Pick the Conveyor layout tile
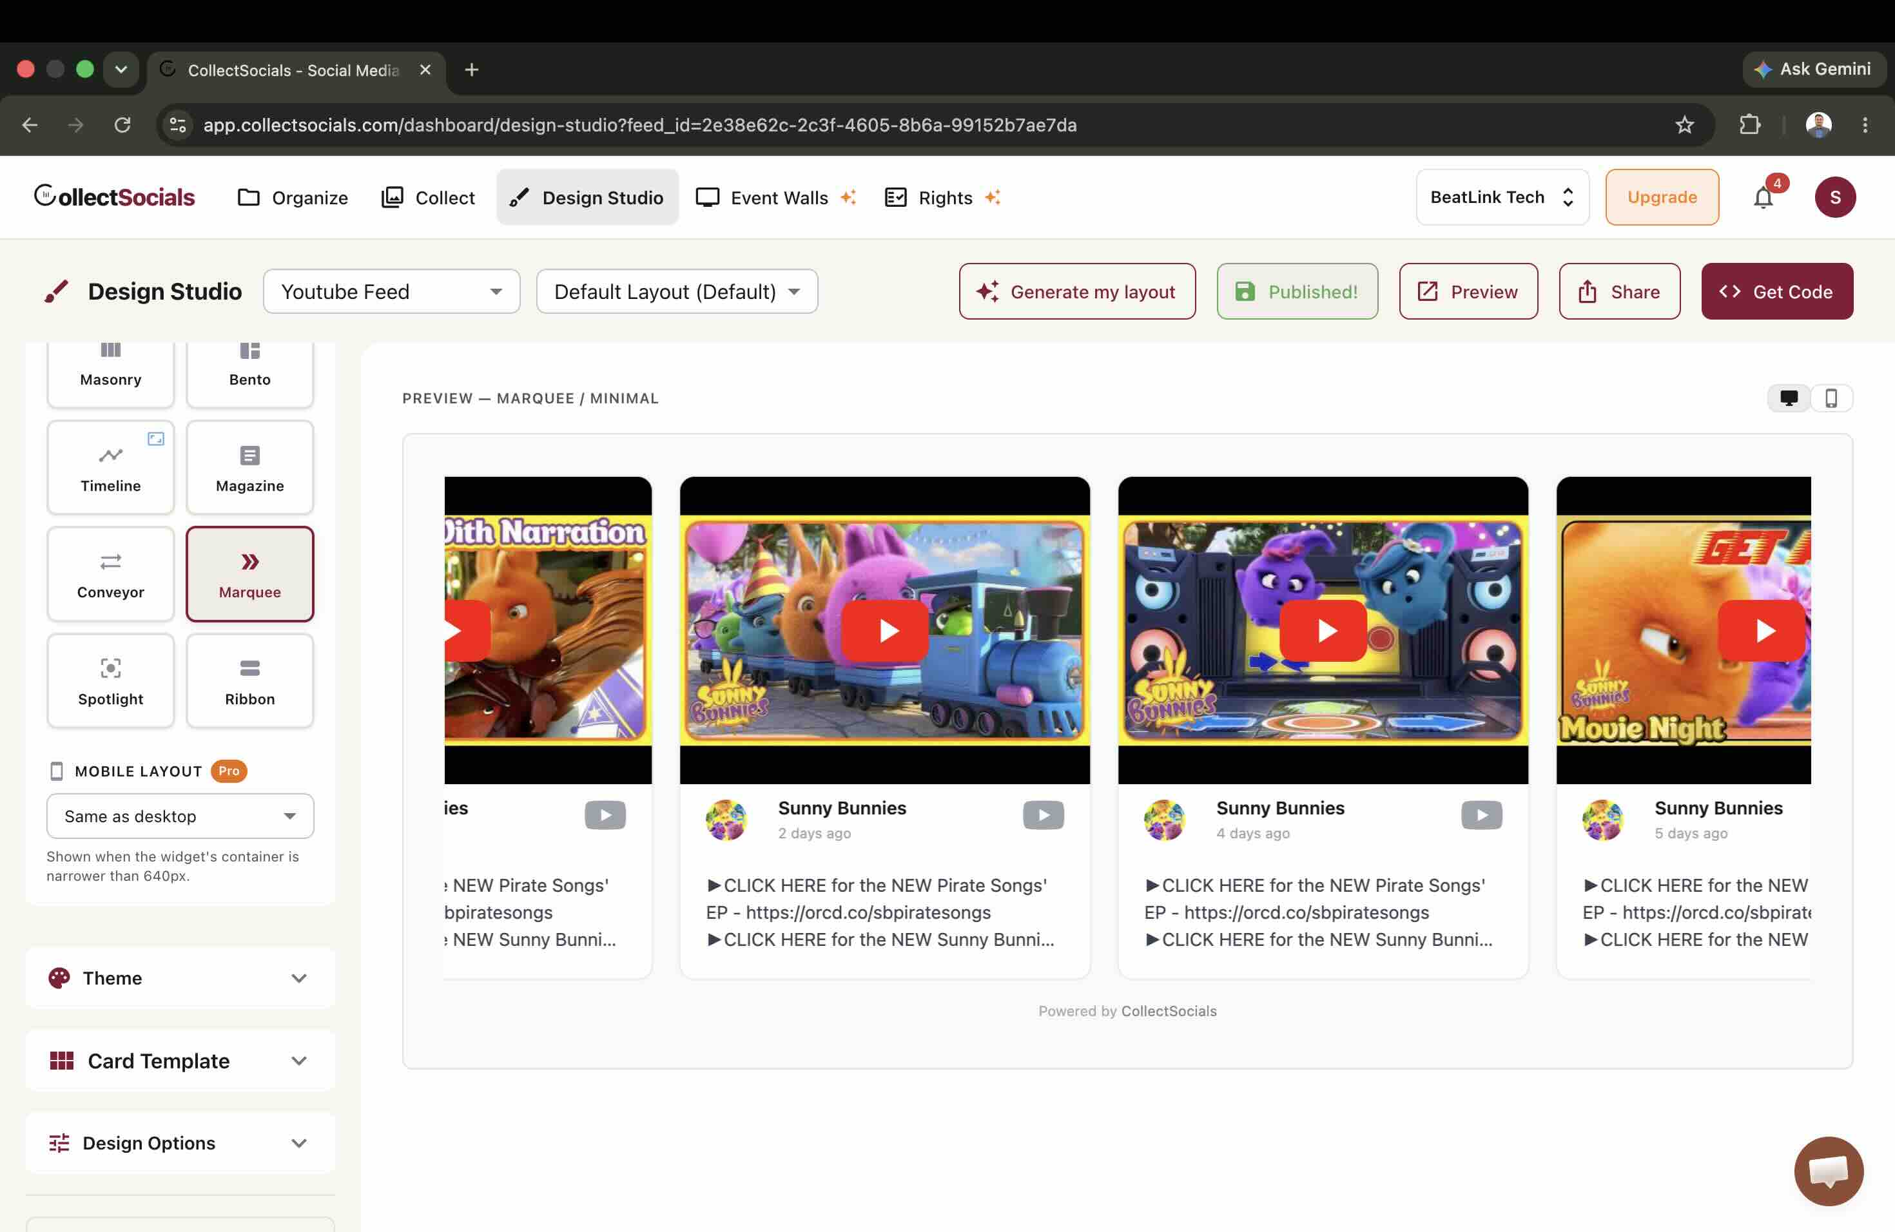This screenshot has height=1232, width=1895. pyautogui.click(x=111, y=574)
